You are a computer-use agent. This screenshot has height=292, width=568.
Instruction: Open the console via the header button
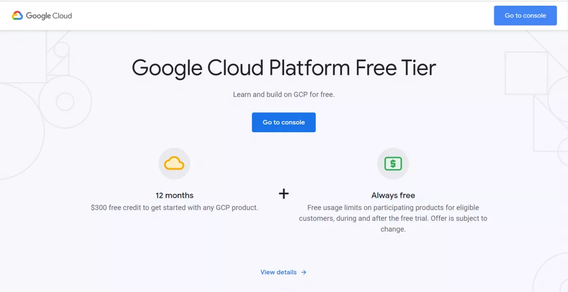pos(525,15)
